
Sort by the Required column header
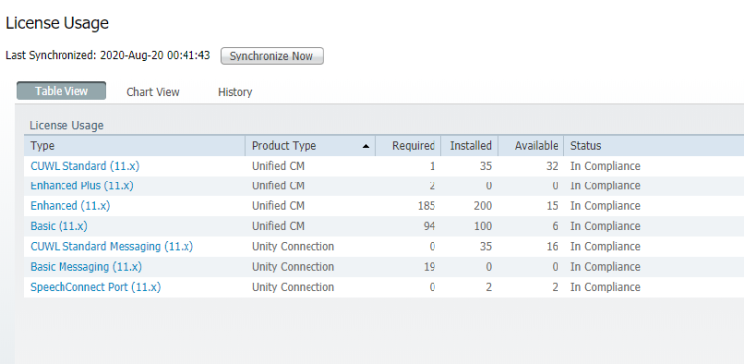click(x=408, y=146)
